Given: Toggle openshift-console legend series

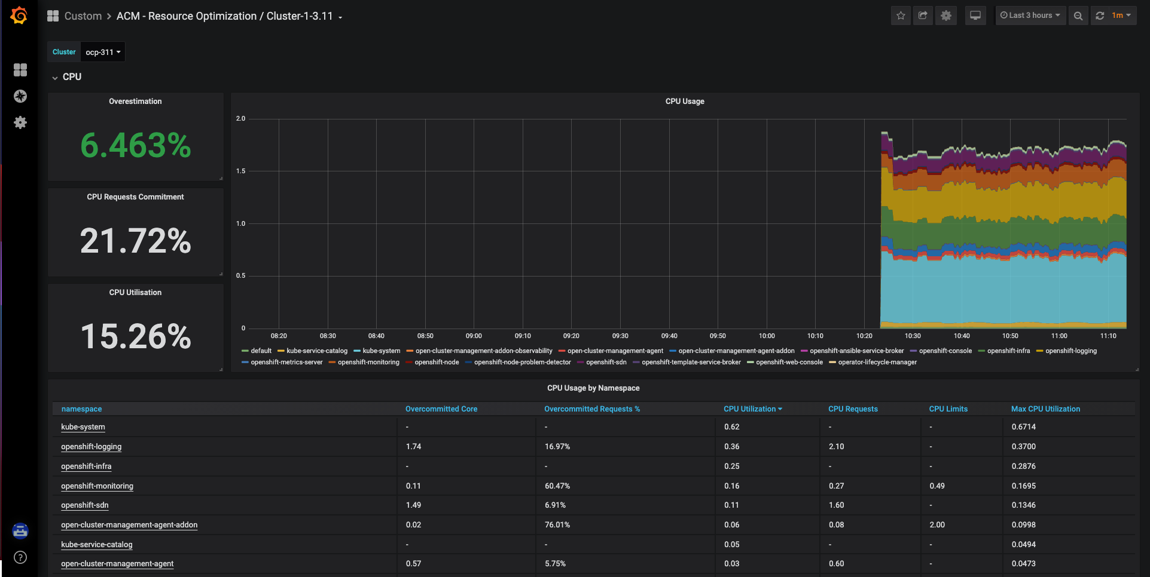Looking at the screenshot, I should 945,351.
